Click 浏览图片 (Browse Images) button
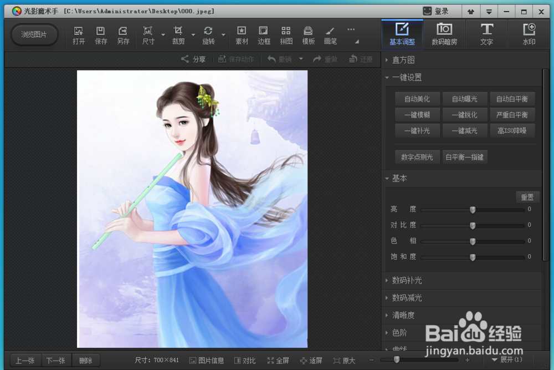This screenshot has height=370, width=554. pos(34,34)
